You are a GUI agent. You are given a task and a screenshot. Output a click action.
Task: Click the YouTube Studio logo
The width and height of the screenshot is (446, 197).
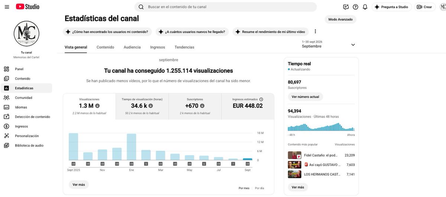pos(28,7)
